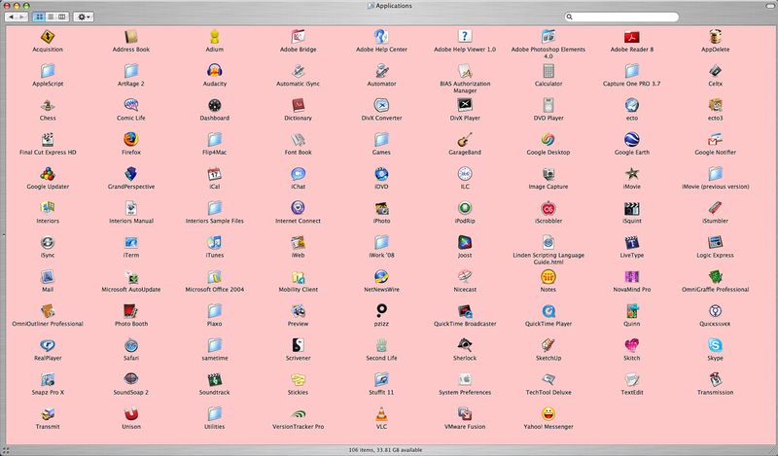Select the Automator robot icon

click(x=381, y=71)
